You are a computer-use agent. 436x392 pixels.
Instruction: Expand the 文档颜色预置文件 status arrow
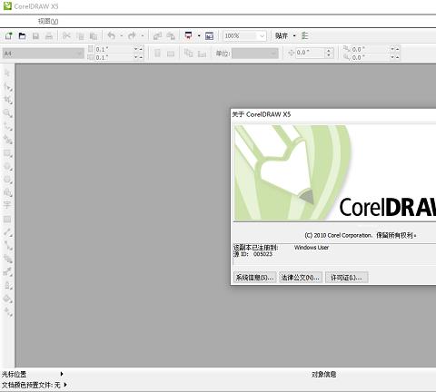(65, 385)
